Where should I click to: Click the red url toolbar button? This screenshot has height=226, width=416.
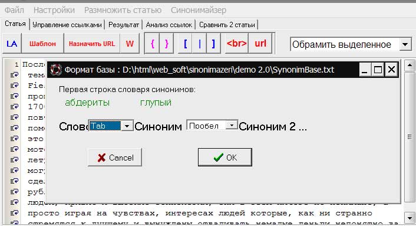pos(260,44)
